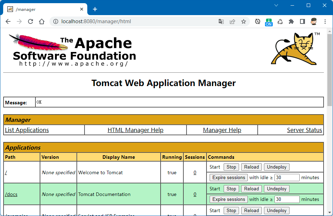Expire sessions for Welcome to Tomcat
Screen dimensions: 333x216
click(229, 177)
